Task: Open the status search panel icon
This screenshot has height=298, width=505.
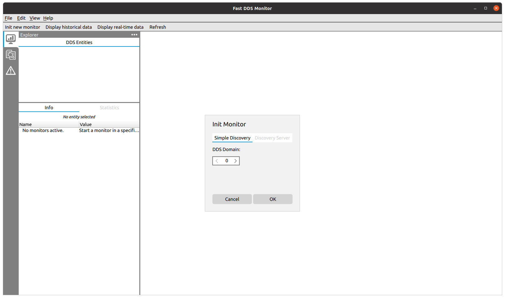Action: coord(11,55)
